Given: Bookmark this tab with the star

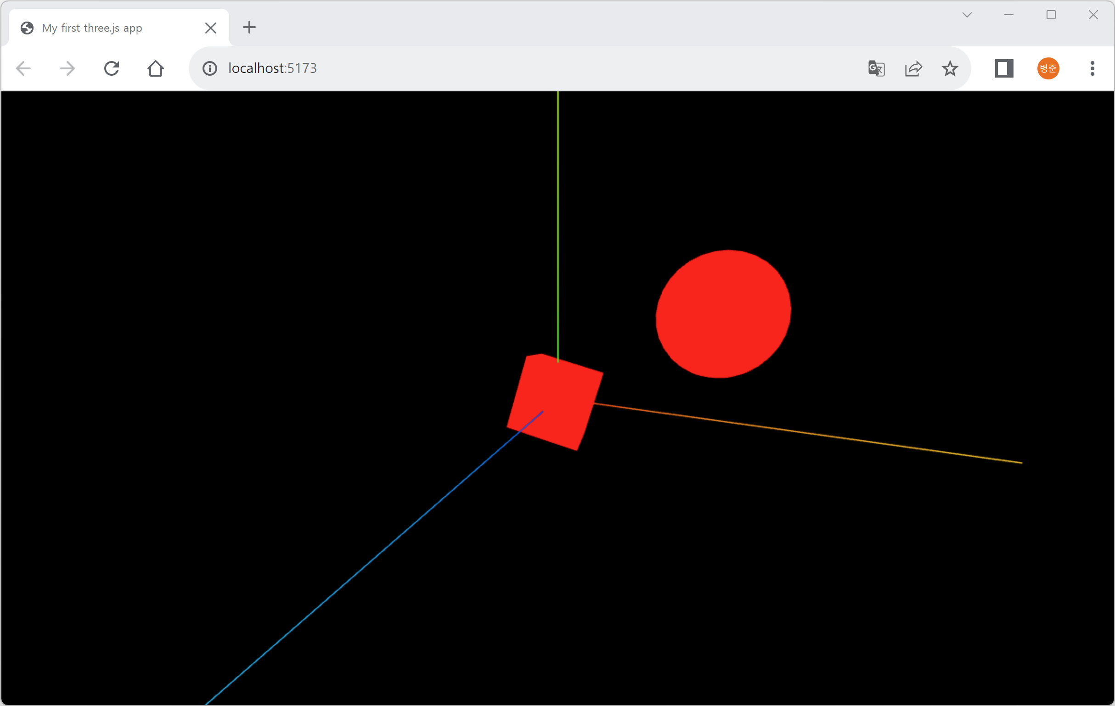Looking at the screenshot, I should 950,68.
